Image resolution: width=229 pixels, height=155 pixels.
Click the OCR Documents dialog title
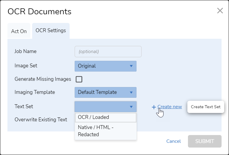click(40, 12)
